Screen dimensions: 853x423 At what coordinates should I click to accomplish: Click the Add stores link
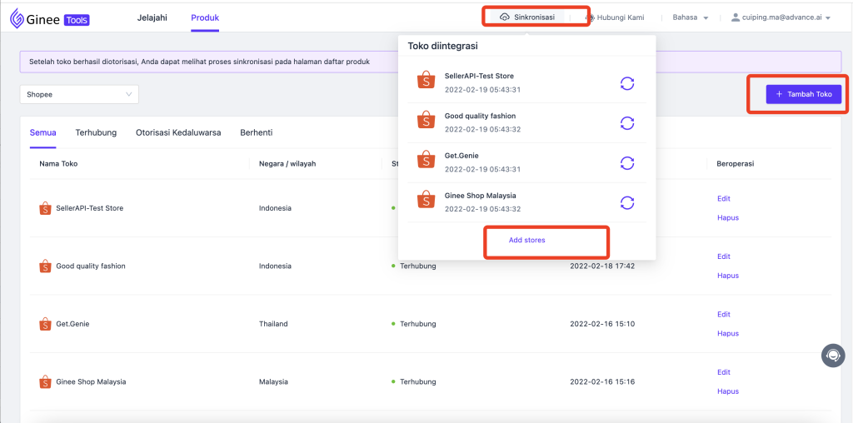(x=526, y=240)
